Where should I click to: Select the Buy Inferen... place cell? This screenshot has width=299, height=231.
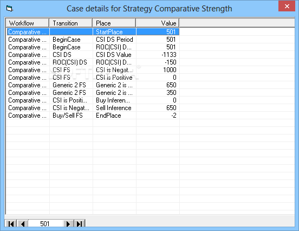point(114,100)
